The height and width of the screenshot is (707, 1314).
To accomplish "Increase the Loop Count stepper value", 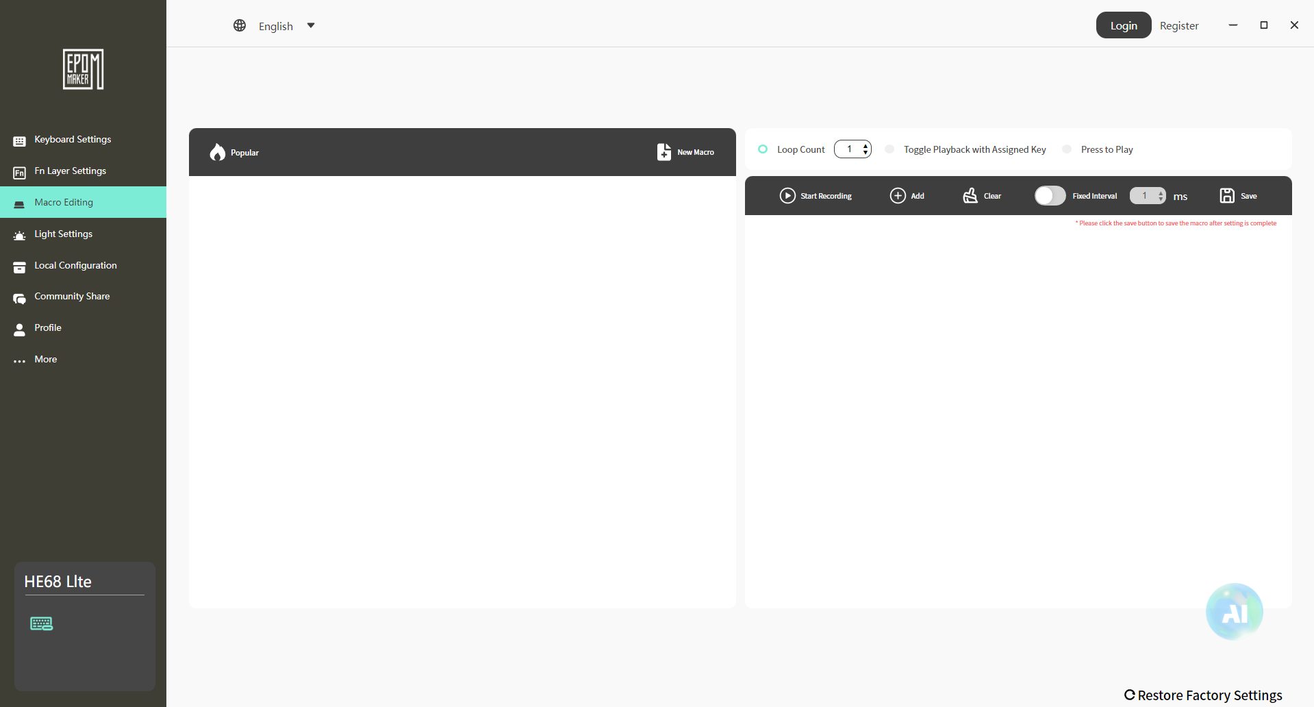I will pyautogui.click(x=866, y=145).
